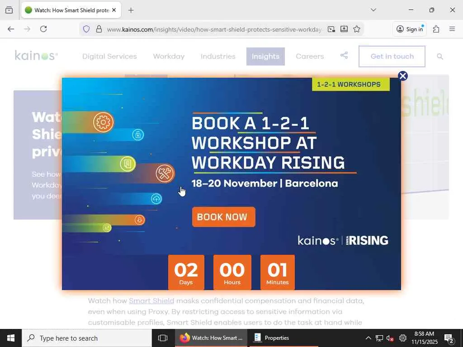Click the 00 Hours countdown box
463x347 pixels.
232,272
